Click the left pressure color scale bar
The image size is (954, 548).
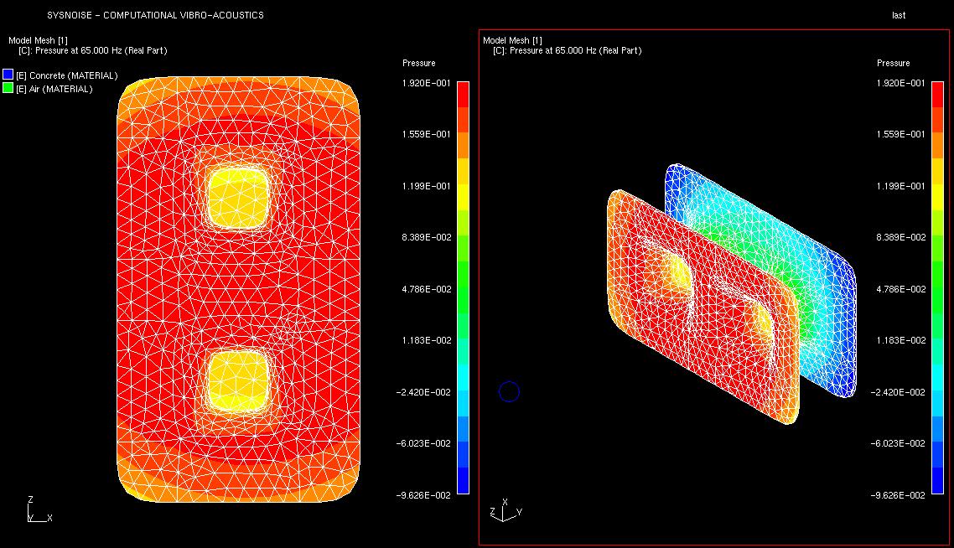coord(463,287)
